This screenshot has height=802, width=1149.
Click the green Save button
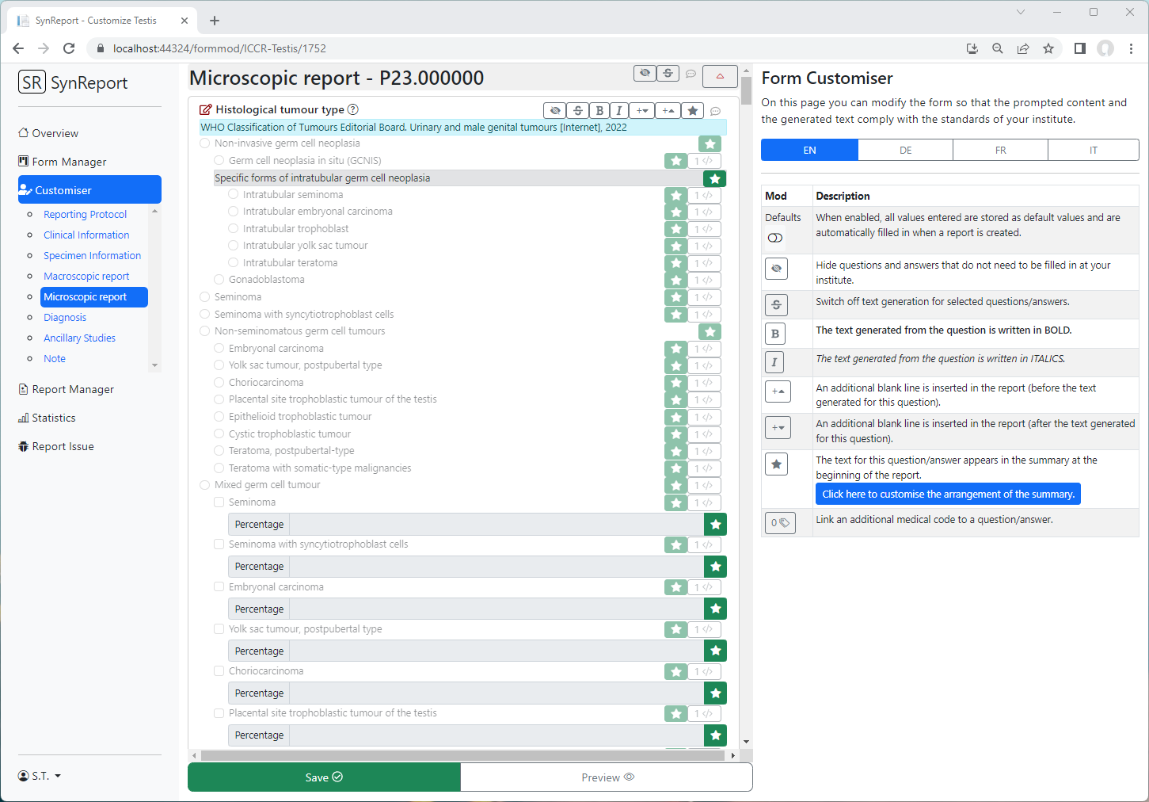324,777
